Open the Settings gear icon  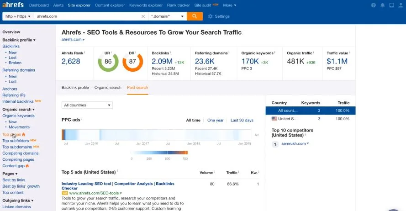[x=210, y=16]
